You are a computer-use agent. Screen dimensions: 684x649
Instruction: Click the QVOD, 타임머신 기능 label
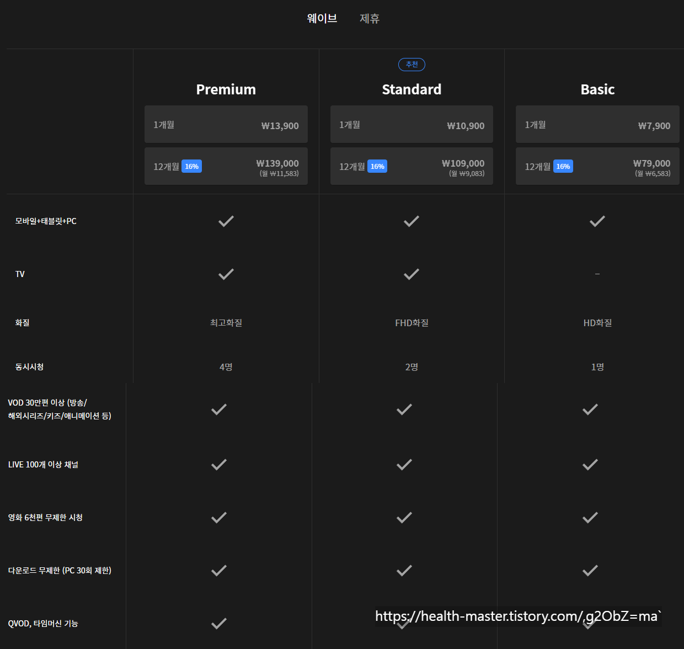[43, 624]
